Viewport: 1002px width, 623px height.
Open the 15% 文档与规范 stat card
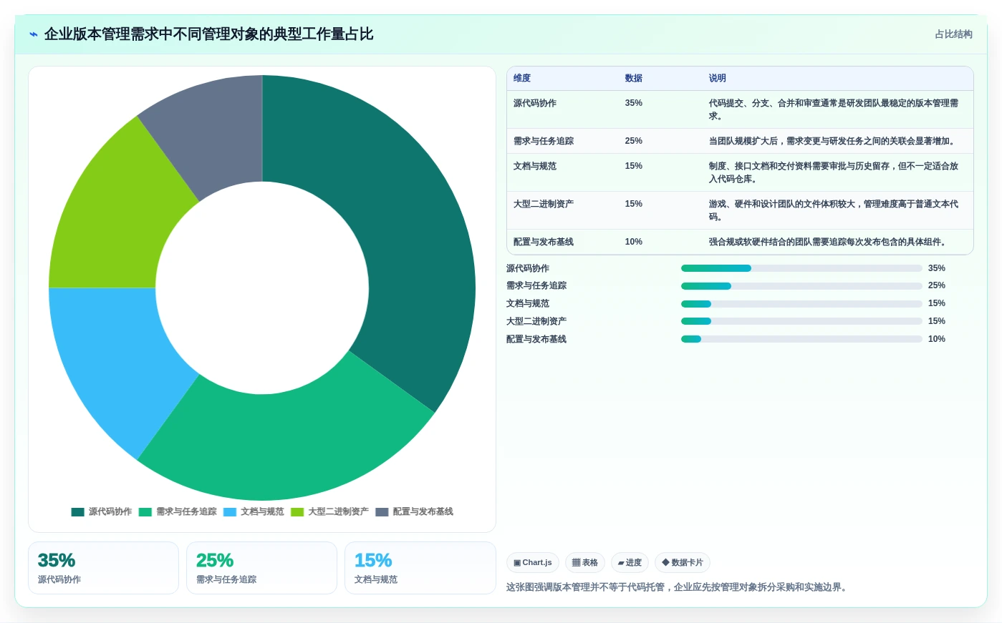pos(420,568)
